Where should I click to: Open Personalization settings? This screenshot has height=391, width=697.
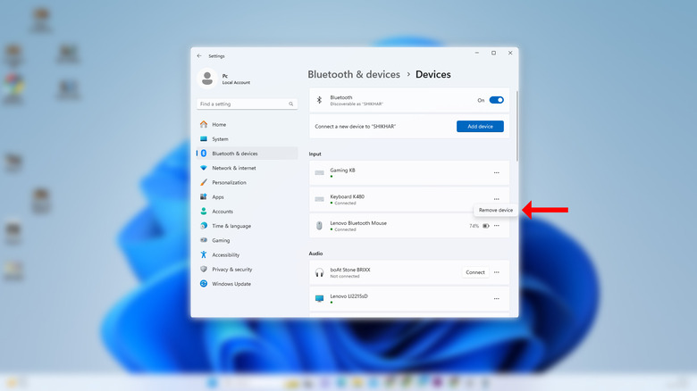point(248,182)
